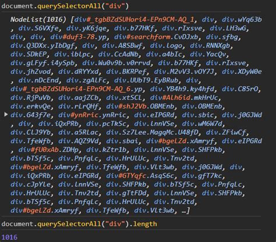The height and width of the screenshot is (242, 276).
Task: Inspect div.M2vV3.vOY7J entry
Action: click(x=184, y=72)
